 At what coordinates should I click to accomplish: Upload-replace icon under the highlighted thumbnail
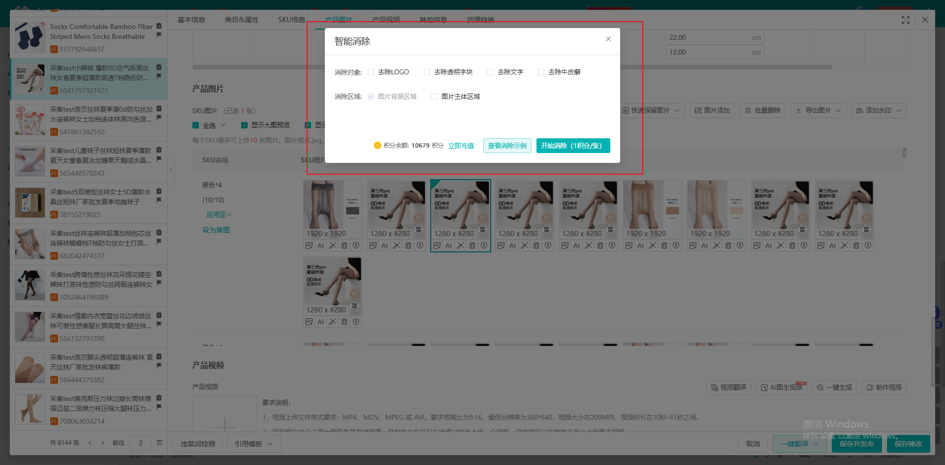pyautogui.click(x=437, y=246)
